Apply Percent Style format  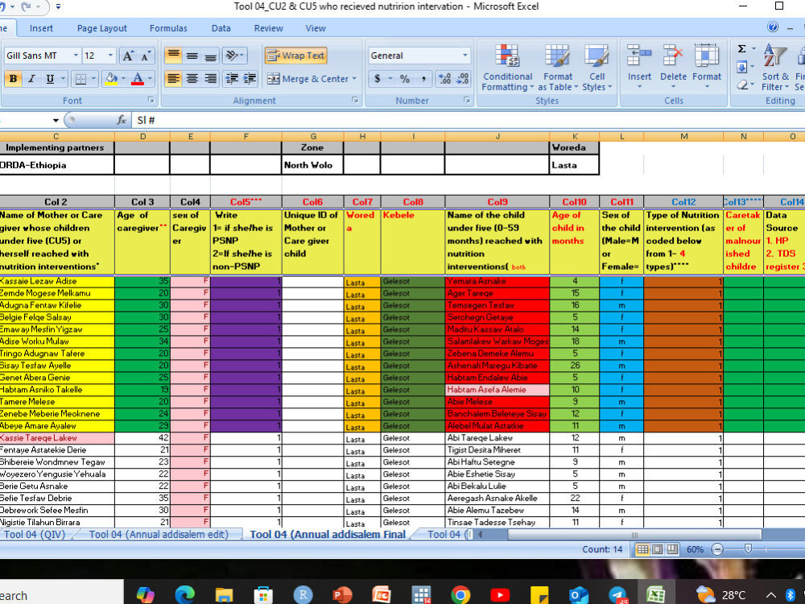(x=405, y=79)
